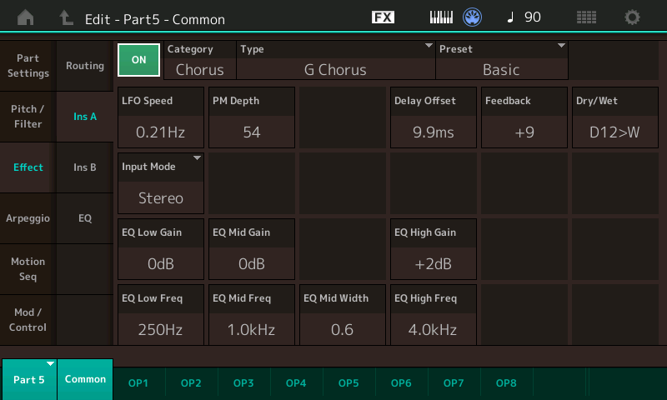Open the Part 5 selector

29,379
